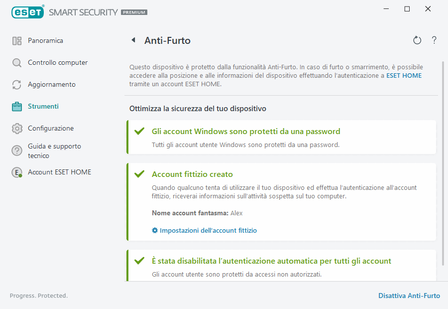Go back using the arrow beside Anti-Furto
This screenshot has height=309, width=448.
133,40
